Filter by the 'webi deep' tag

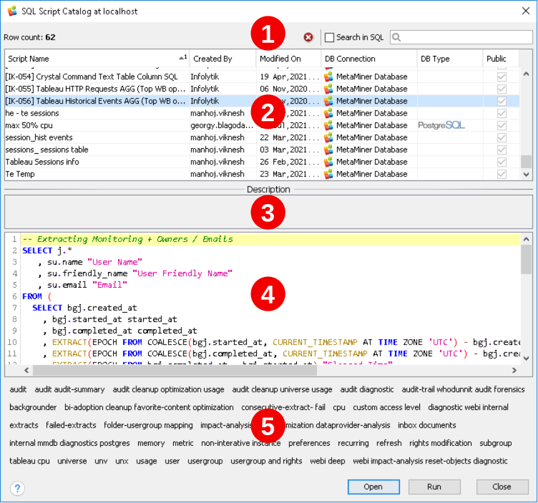tap(327, 461)
